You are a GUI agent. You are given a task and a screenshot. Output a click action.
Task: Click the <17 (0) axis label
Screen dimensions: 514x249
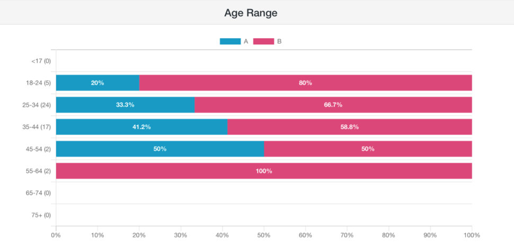41,61
